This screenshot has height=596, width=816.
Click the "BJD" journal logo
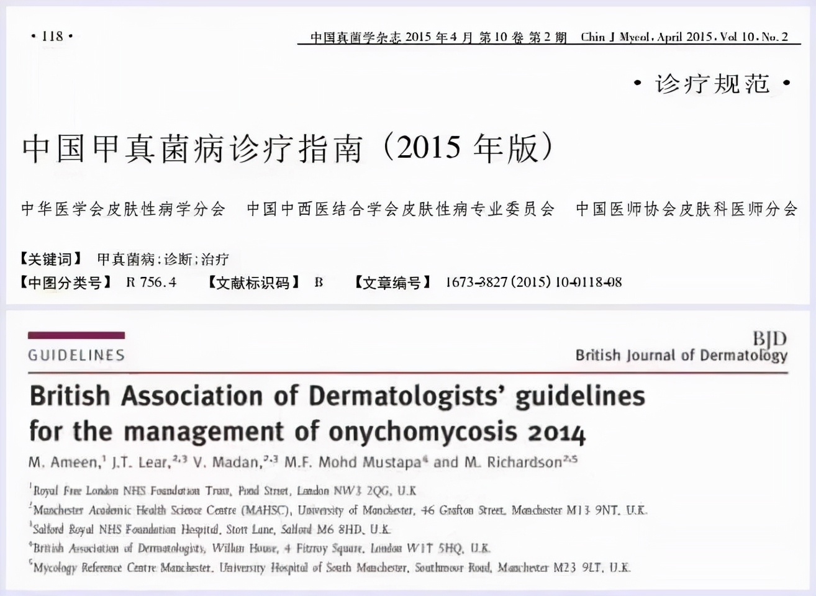[x=769, y=338]
